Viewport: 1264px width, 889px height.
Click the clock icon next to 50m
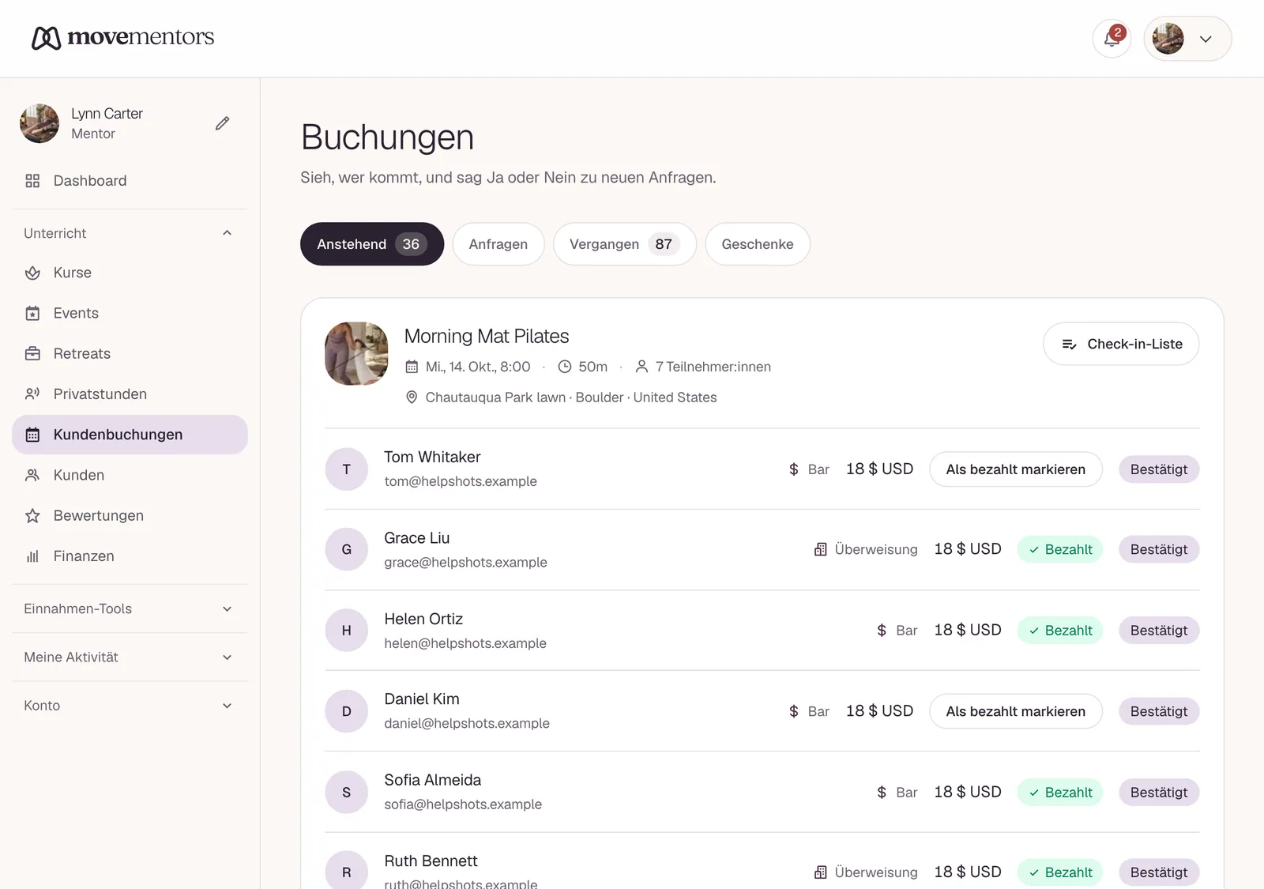coord(565,367)
